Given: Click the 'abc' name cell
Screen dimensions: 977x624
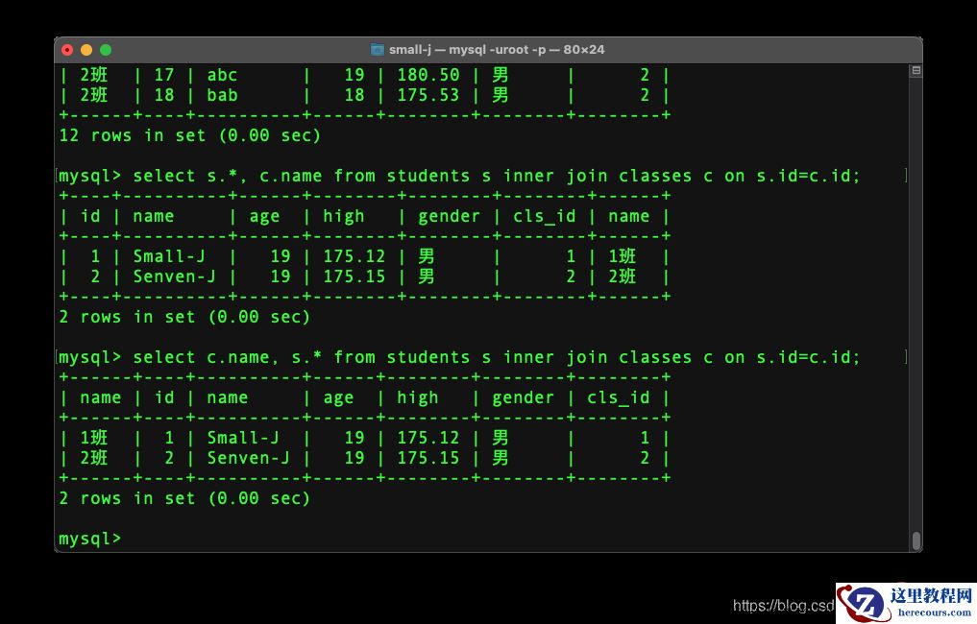Looking at the screenshot, I should click(223, 75).
